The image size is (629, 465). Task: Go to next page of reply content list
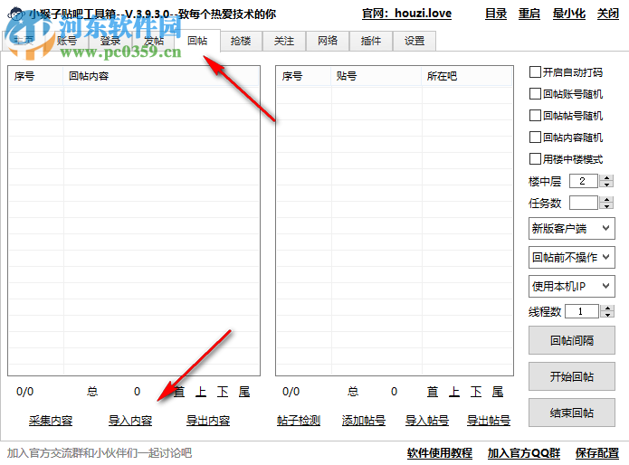coord(223,392)
